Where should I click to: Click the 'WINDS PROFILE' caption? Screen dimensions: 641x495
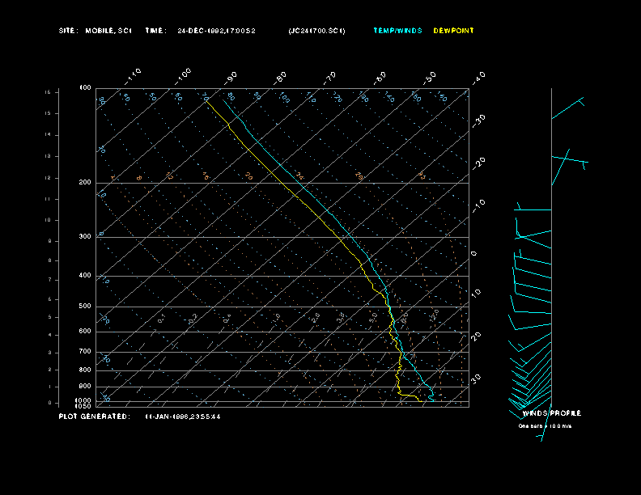(551, 413)
